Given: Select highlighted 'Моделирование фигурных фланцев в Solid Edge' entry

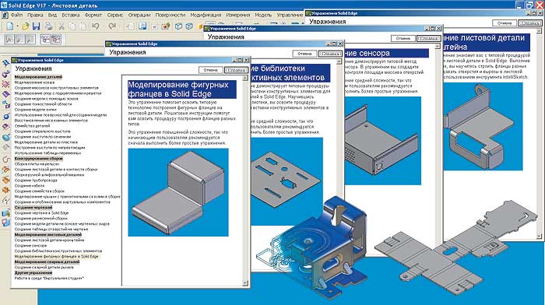Looking at the screenshot, I should pyautogui.click(x=57, y=256).
